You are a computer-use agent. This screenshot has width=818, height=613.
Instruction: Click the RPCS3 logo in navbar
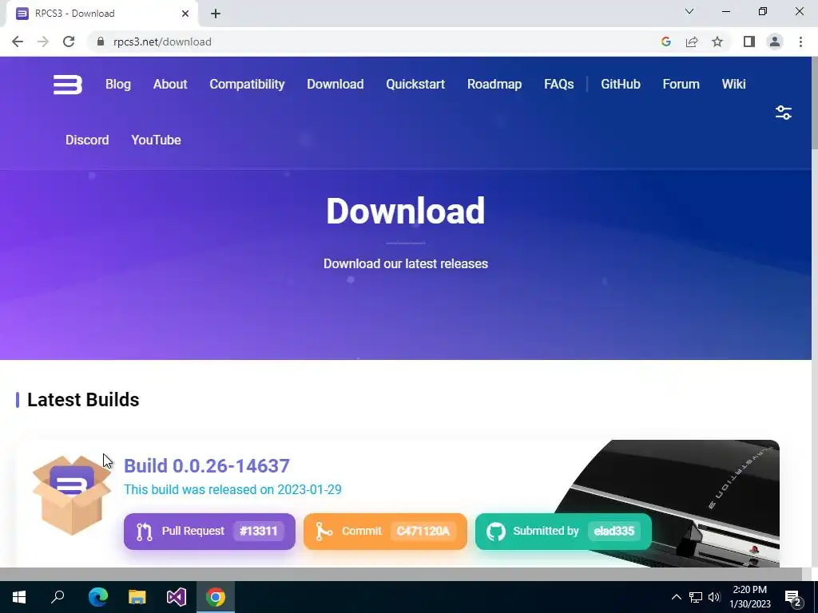tap(68, 85)
